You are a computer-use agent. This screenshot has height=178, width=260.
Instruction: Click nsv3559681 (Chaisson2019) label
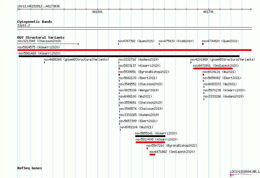tap(141, 102)
